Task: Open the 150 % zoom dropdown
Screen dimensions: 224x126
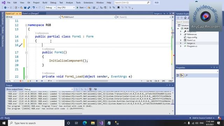Action: click(x=10, y=81)
